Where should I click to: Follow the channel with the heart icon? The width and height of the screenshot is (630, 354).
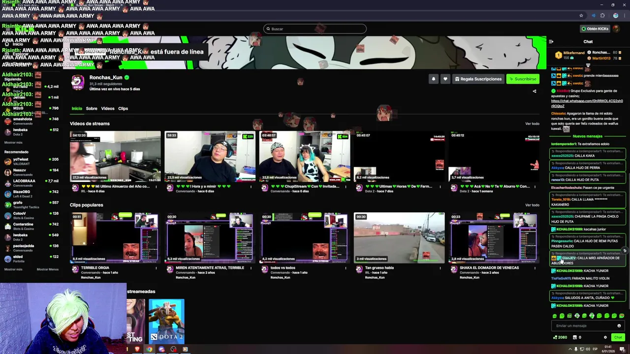point(445,79)
